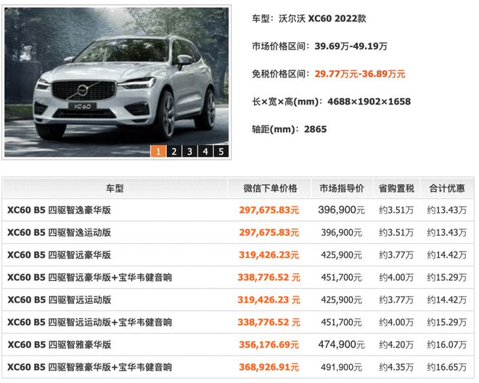Click the dimensions 4688×1902×1658
The width and height of the screenshot is (479, 383).
[369, 102]
